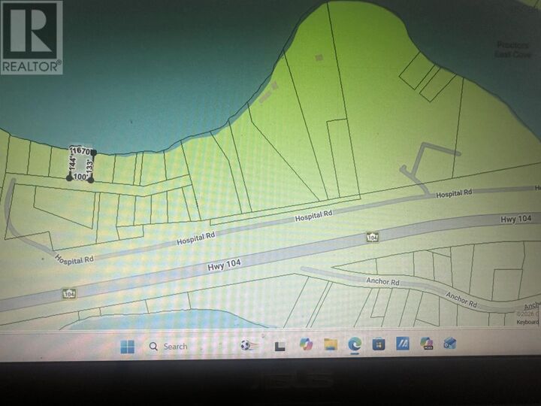This screenshot has height=406, width=541.
Task: Switch to Microsoft Edge browser
Action: (355, 344)
